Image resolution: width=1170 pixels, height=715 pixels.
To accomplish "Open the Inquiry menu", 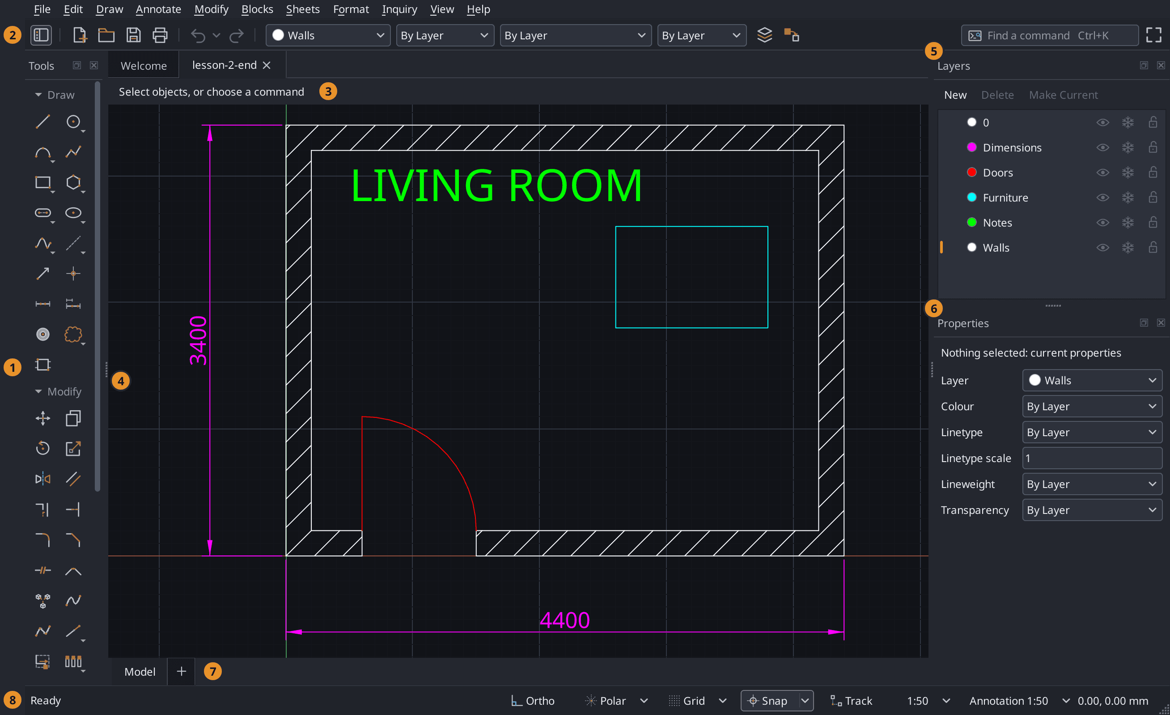I will [x=399, y=9].
